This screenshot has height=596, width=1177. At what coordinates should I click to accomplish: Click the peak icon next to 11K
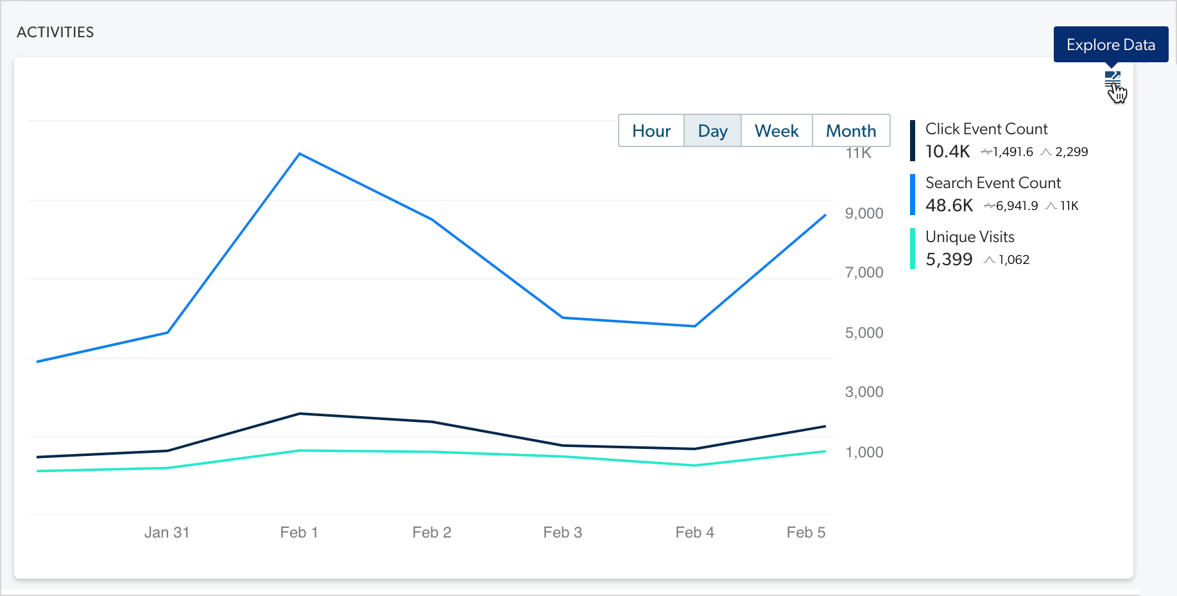point(1051,206)
